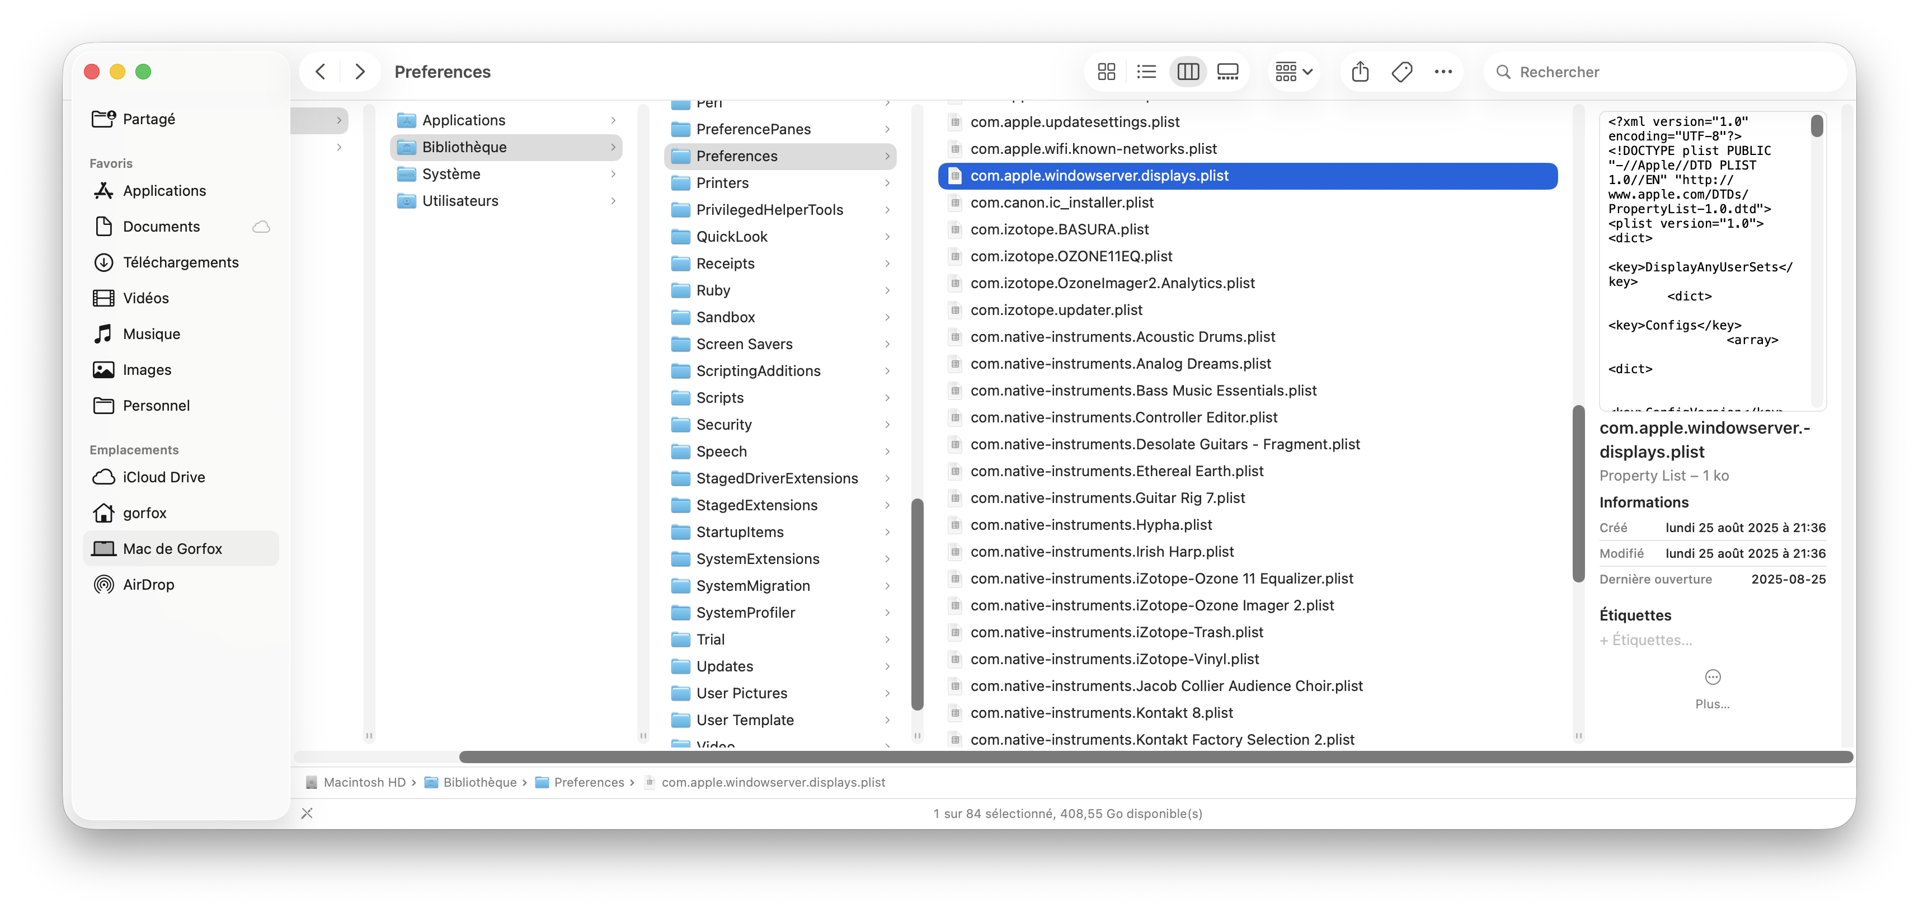Select Téléchargements in the sidebar
The width and height of the screenshot is (1919, 912).
tap(180, 262)
